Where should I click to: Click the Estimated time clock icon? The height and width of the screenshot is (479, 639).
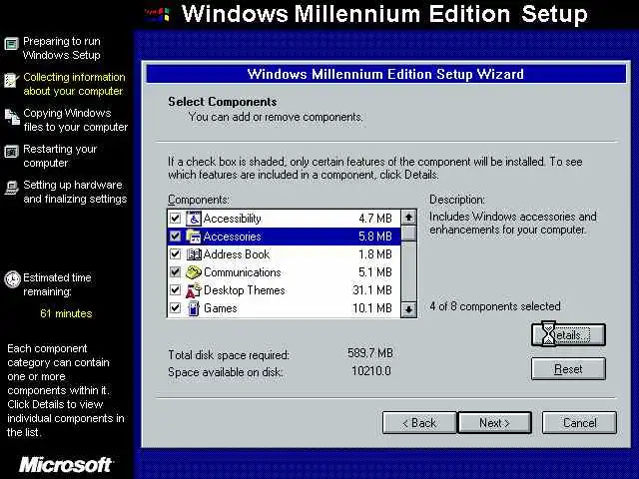12,279
